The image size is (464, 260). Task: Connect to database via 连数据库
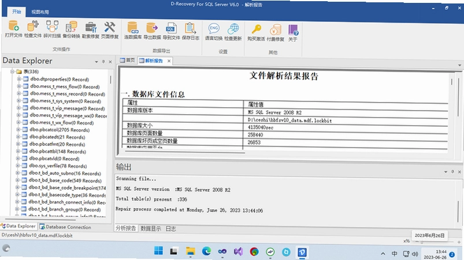coord(132,31)
